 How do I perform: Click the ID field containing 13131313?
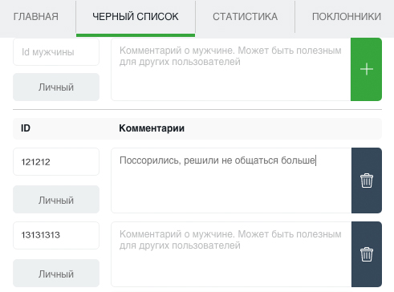[x=56, y=235]
